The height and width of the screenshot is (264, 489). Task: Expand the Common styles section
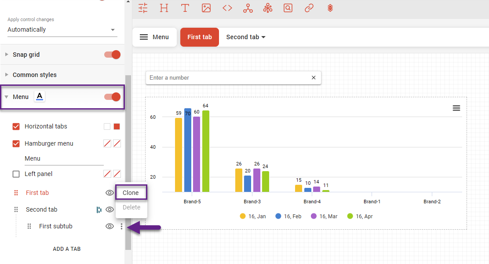[x=35, y=75]
